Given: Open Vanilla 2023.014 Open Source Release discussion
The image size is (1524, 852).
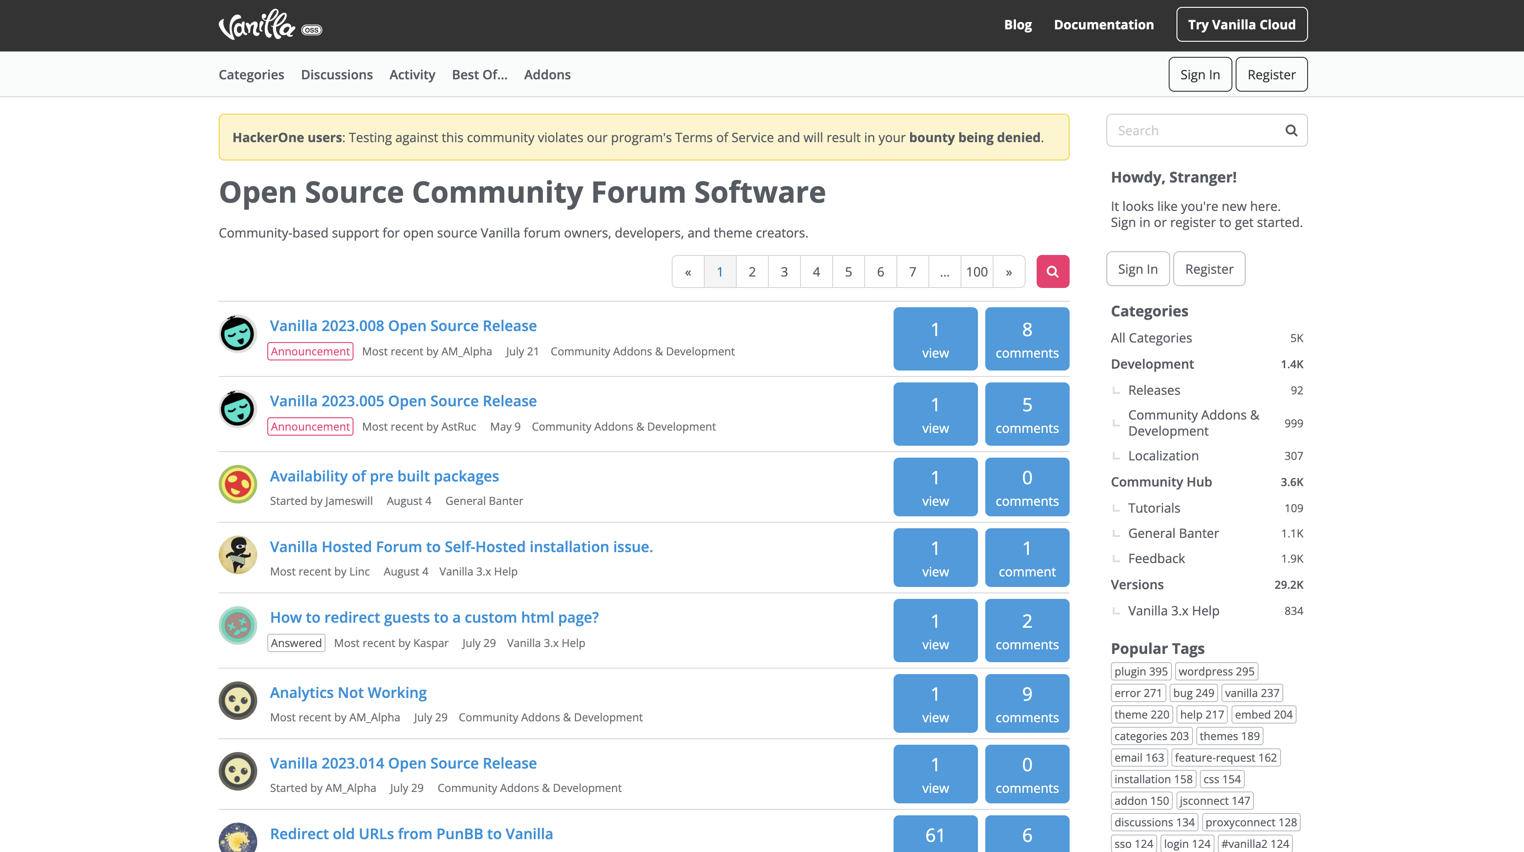Looking at the screenshot, I should pos(403,763).
